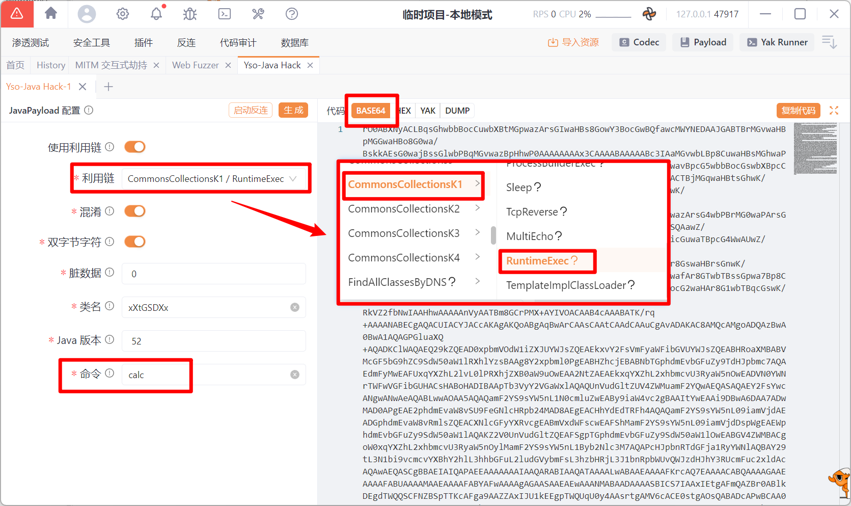Image resolution: width=851 pixels, height=506 pixels.
Task: Click the home icon in top toolbar
Action: coord(51,14)
